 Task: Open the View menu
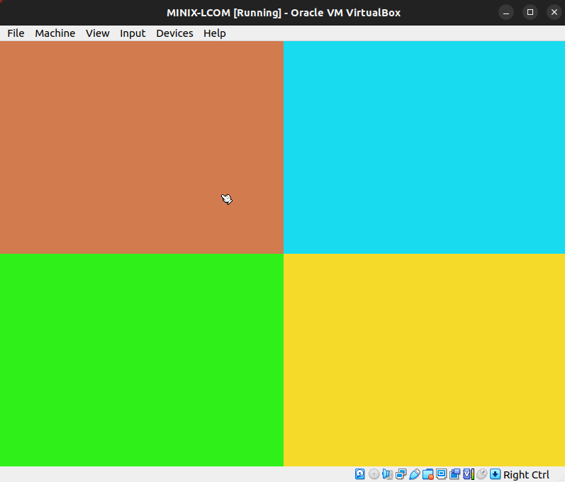pos(98,33)
